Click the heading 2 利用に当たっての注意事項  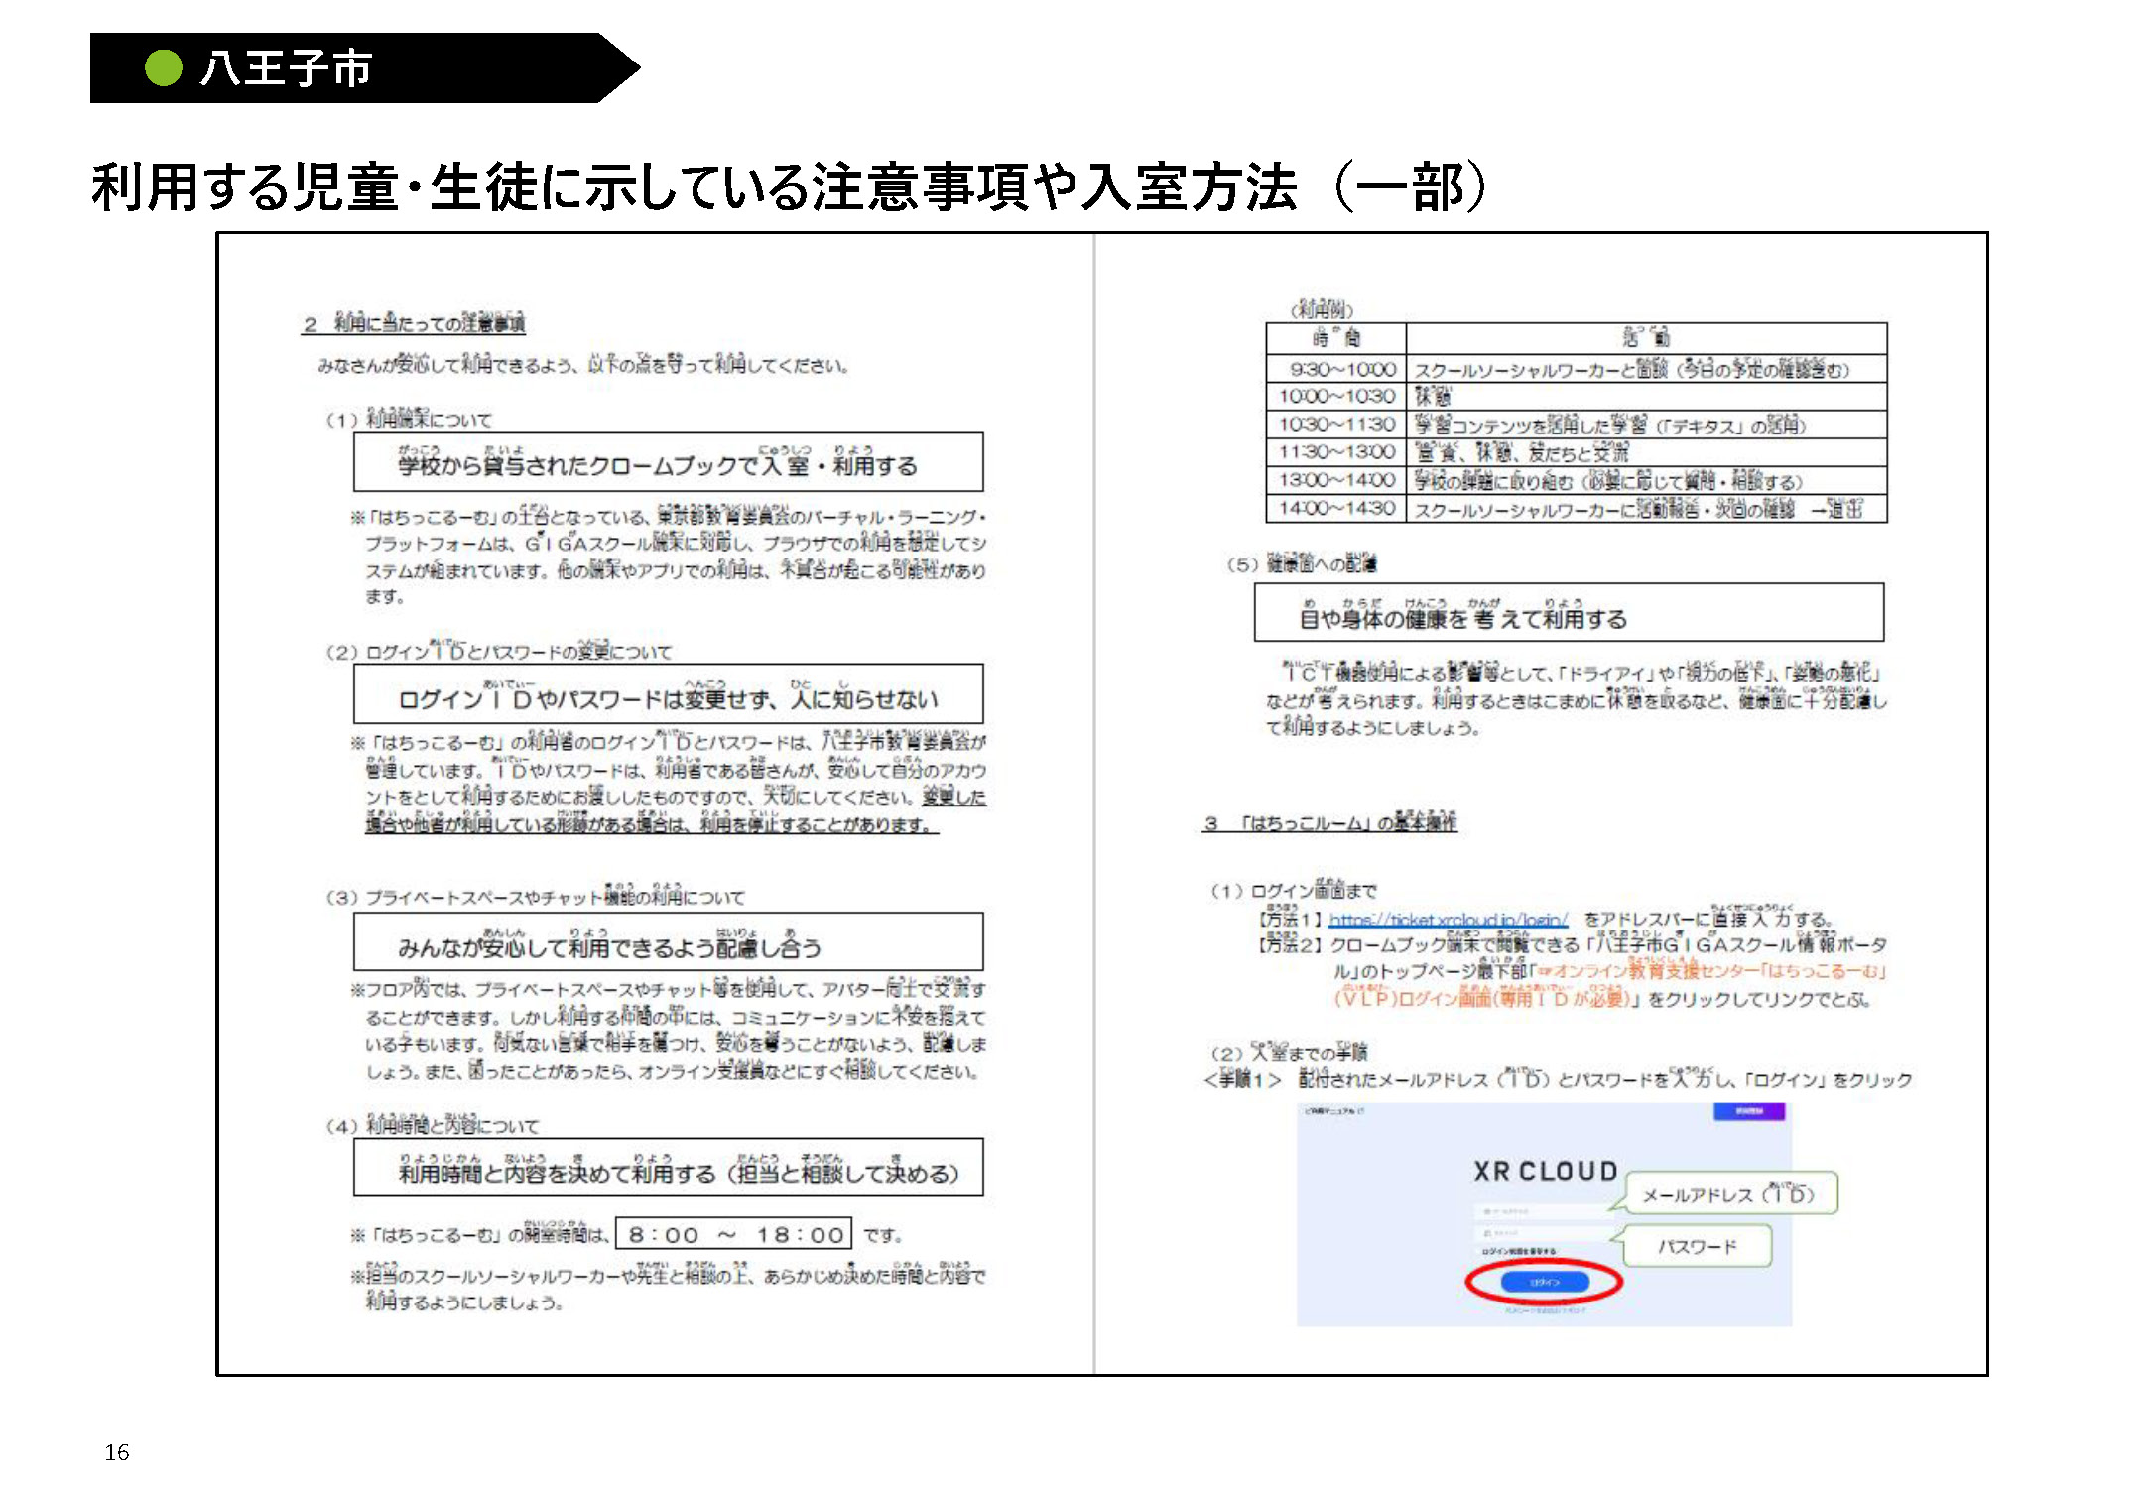point(414,322)
